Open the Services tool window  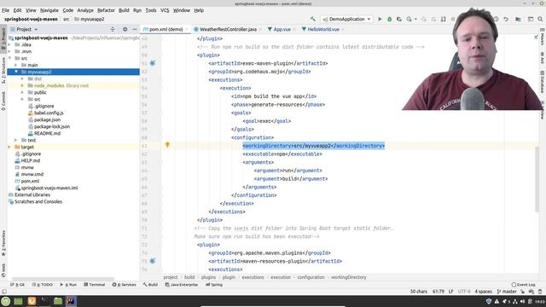(125, 284)
